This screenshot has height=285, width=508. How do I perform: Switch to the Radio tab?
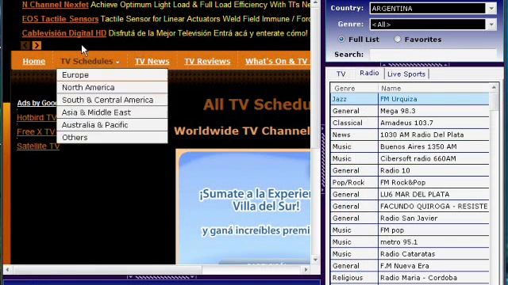click(369, 73)
